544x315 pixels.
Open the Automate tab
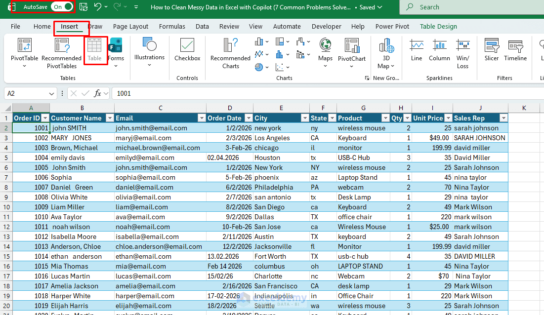coord(287,26)
